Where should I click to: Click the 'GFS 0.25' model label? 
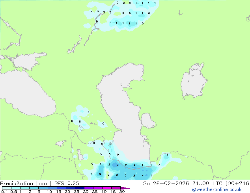67,184
